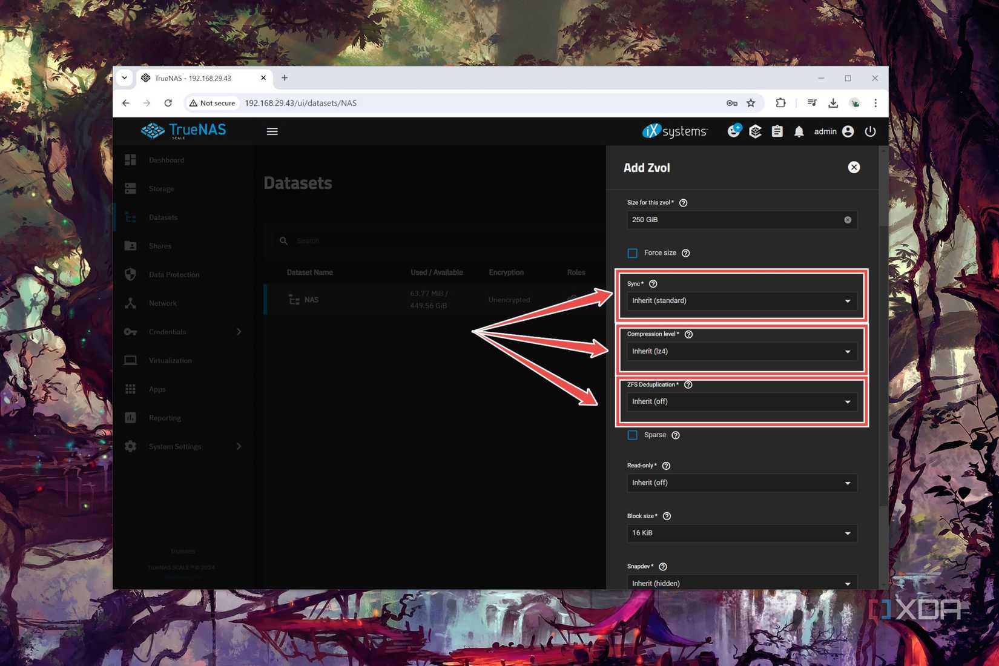Click the Not secure site info chip
The image size is (999, 666).
coord(212,103)
